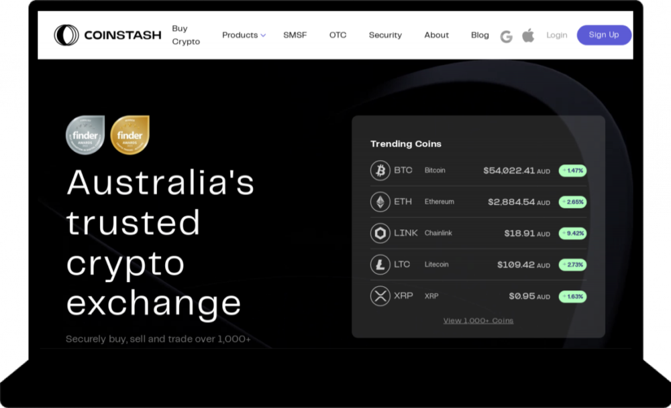Image resolution: width=671 pixels, height=408 pixels.
Task: Open the View 1,000+ Coins link
Action: (x=478, y=320)
